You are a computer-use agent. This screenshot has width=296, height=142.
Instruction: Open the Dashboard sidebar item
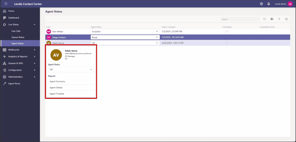pyautogui.click(x=13, y=18)
